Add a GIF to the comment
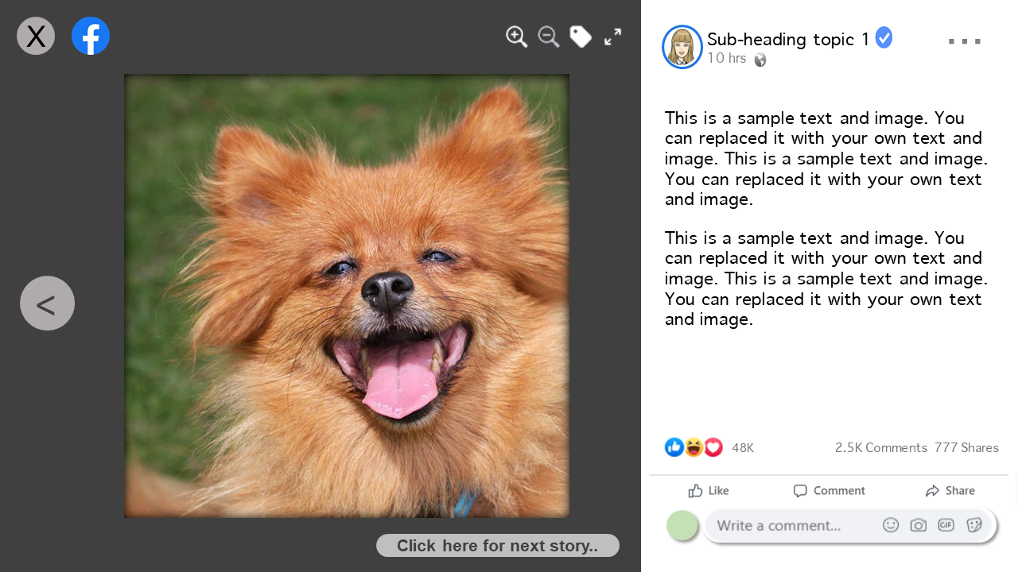This screenshot has width=1018, height=572. pyautogui.click(x=946, y=525)
